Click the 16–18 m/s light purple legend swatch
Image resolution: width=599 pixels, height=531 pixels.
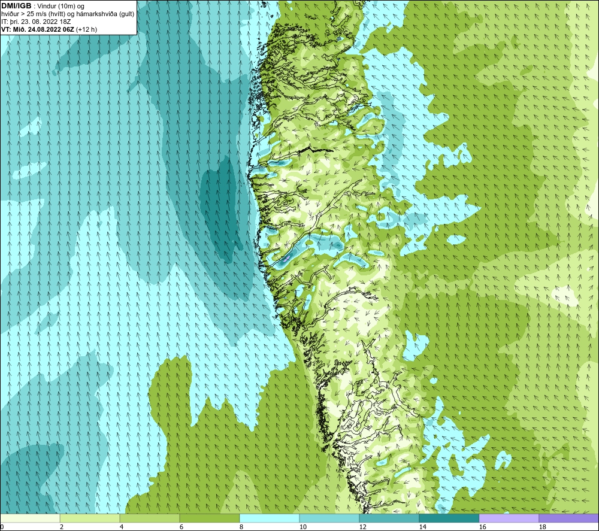coord(509,518)
